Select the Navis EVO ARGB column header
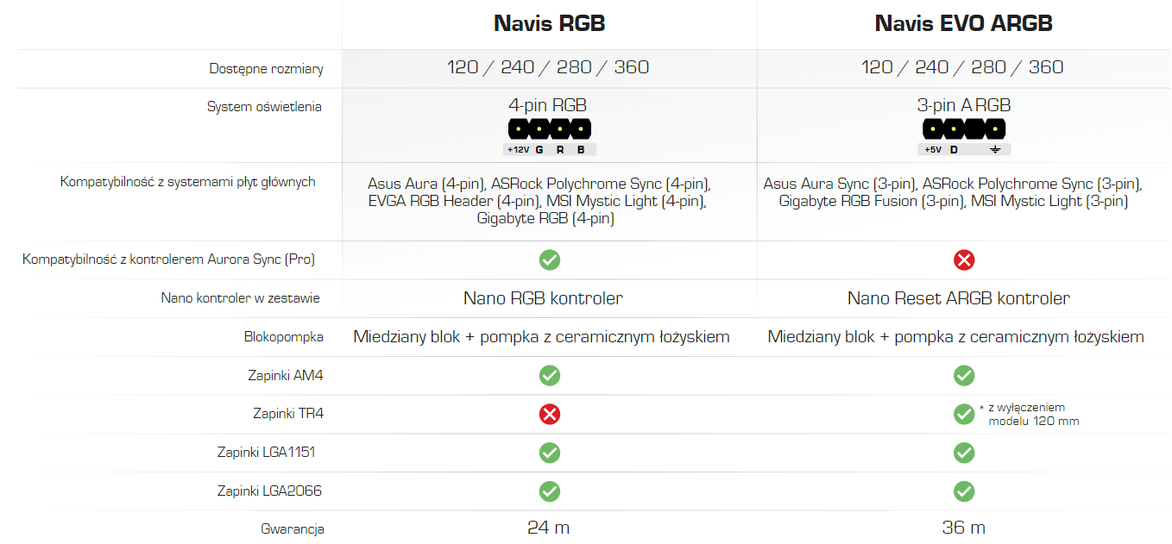The image size is (1172, 544). pyautogui.click(x=964, y=23)
